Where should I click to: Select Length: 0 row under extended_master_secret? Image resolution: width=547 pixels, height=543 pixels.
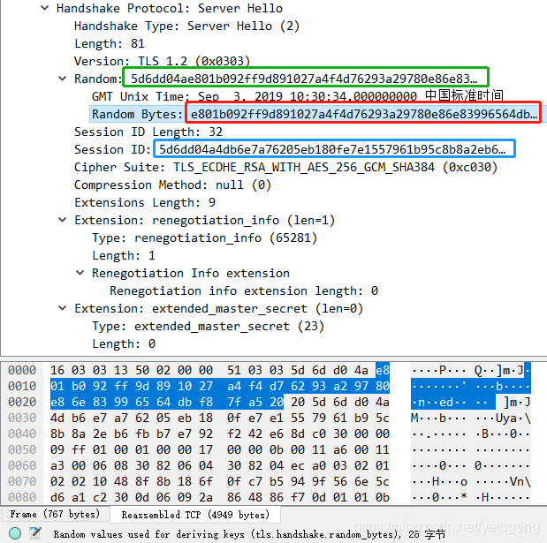[124, 344]
